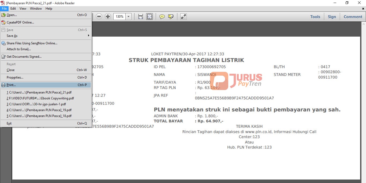
Task: Switch to read mode icon
Action: coord(184,17)
